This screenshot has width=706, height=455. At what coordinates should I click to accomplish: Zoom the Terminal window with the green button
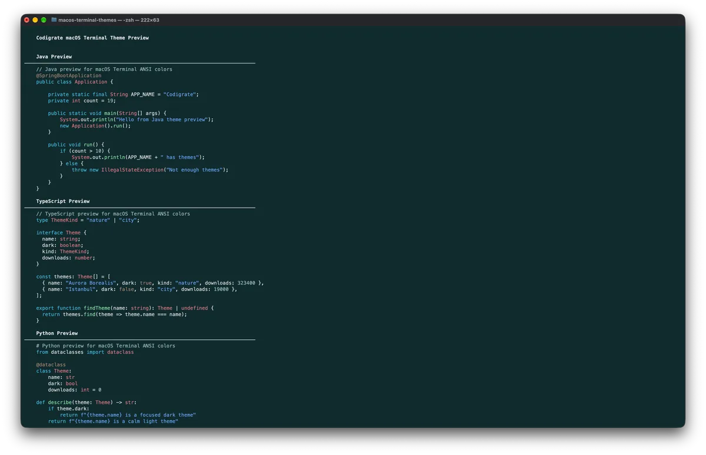pyautogui.click(x=44, y=20)
